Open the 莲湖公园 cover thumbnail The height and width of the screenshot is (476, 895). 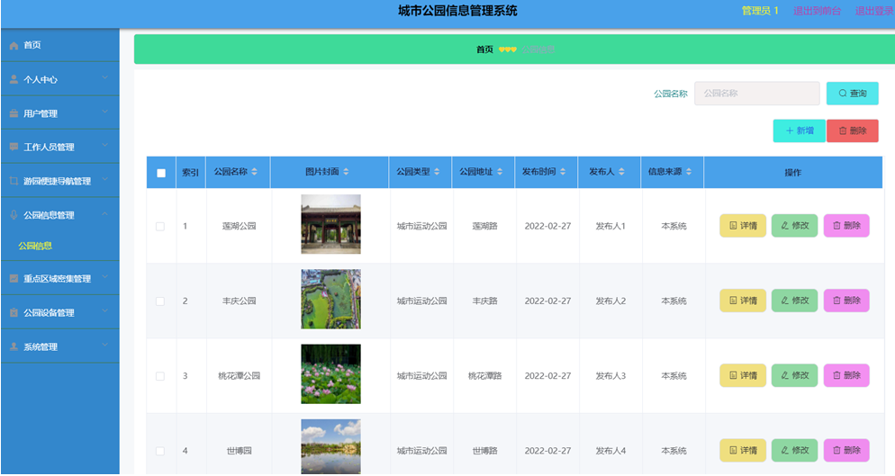[331, 224]
